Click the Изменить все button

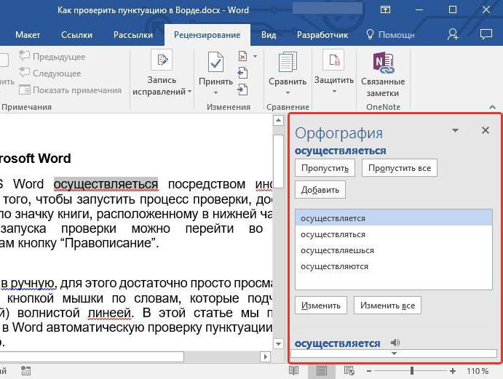click(387, 306)
